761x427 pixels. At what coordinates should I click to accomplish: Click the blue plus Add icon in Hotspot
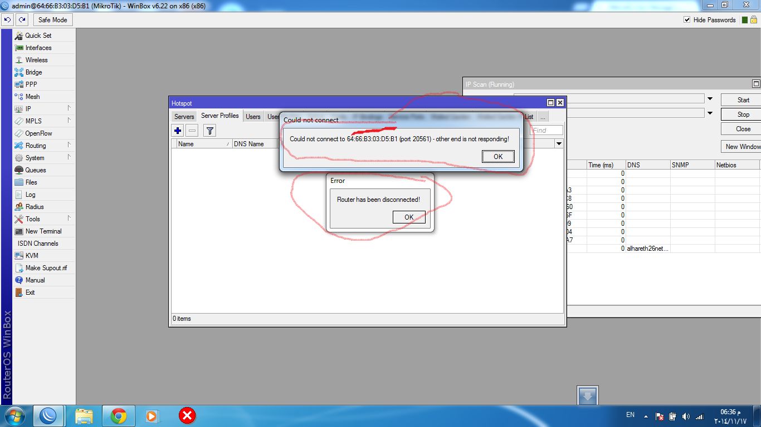[x=178, y=131]
